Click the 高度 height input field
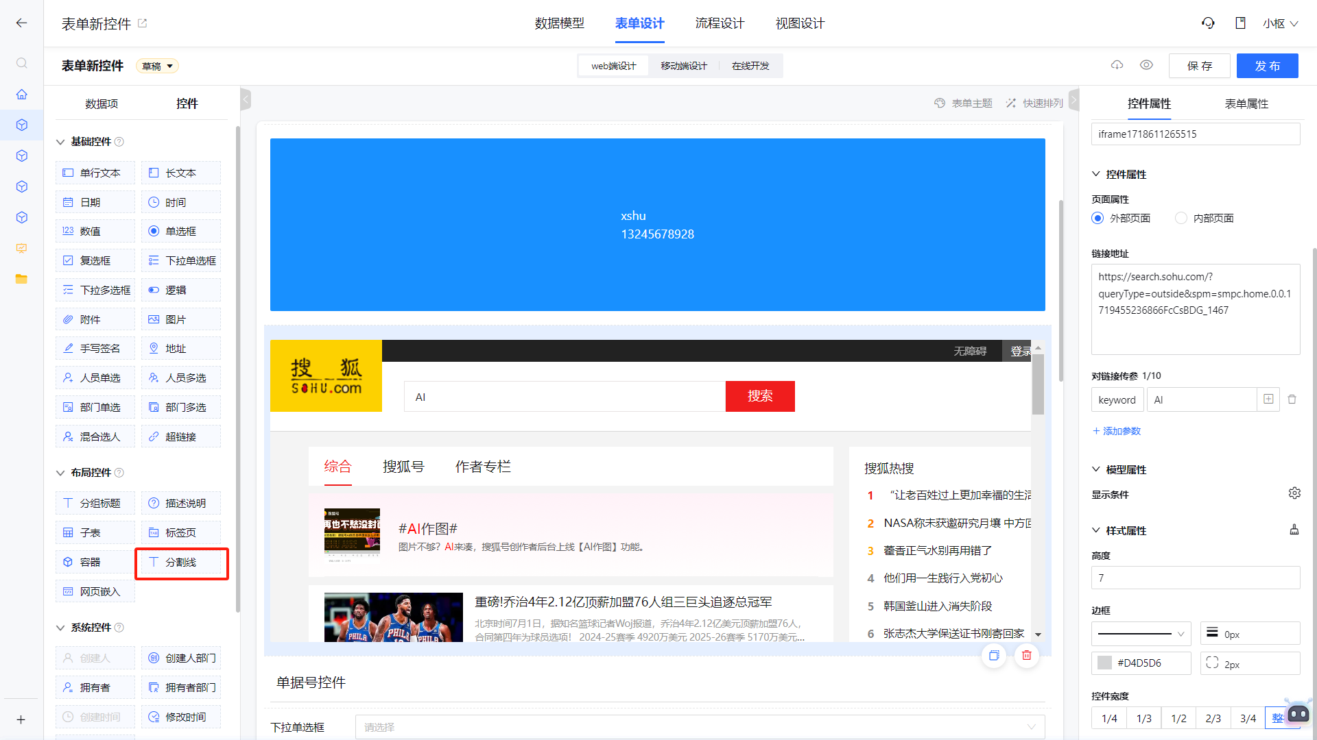1317x740 pixels. click(x=1196, y=578)
